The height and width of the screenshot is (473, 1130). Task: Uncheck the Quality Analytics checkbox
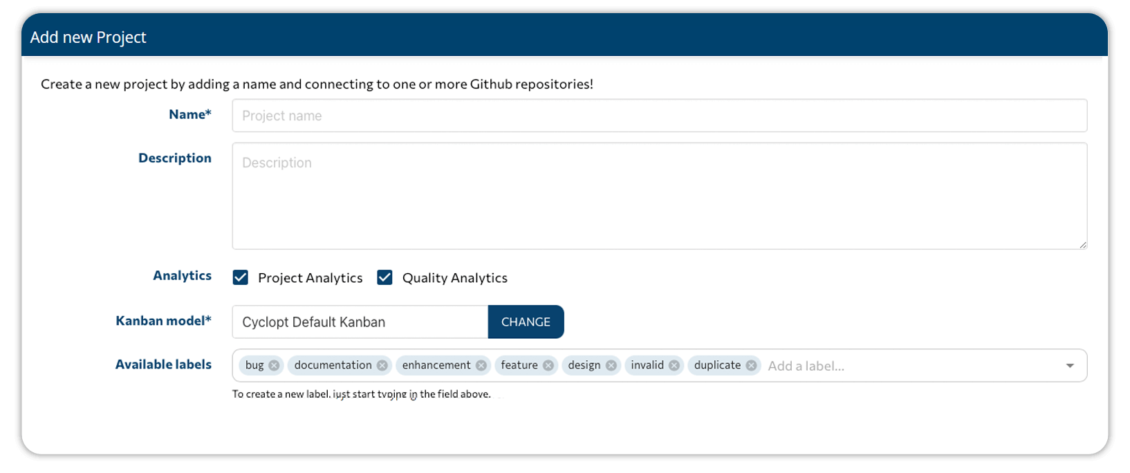(x=385, y=277)
